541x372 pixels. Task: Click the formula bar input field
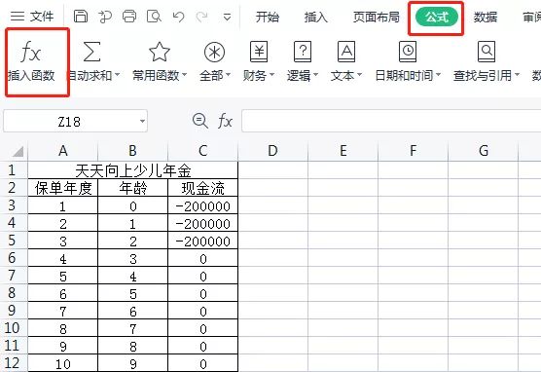coord(391,121)
